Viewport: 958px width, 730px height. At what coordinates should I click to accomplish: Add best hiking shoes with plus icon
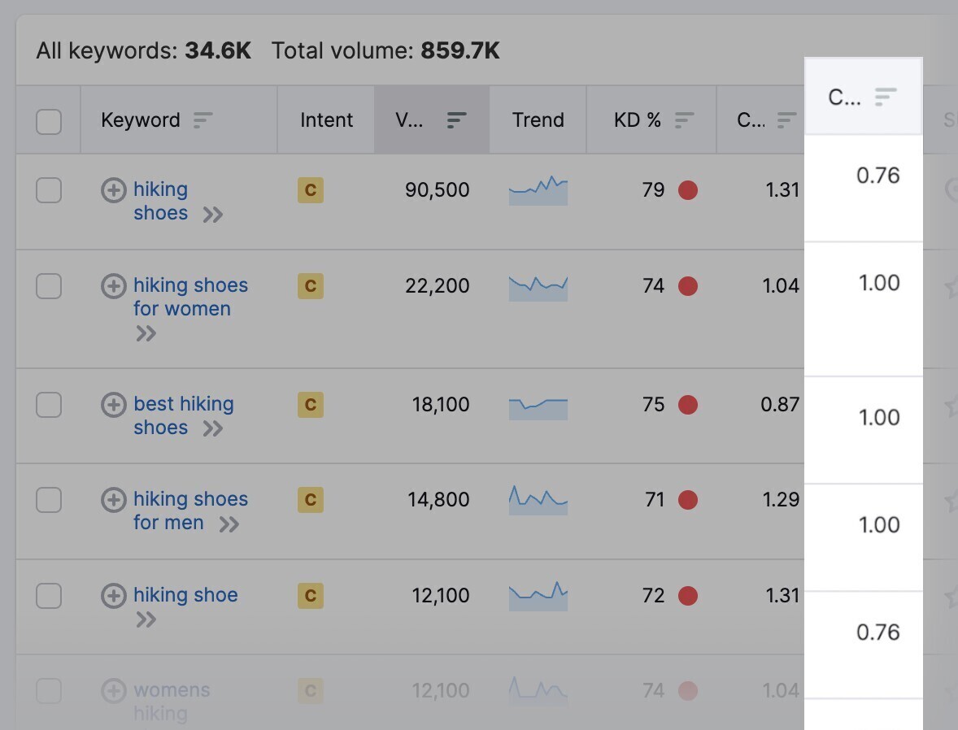point(114,404)
